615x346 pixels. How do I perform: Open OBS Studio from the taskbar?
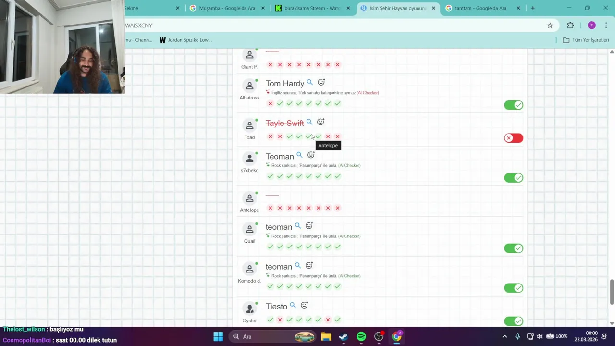(379, 336)
